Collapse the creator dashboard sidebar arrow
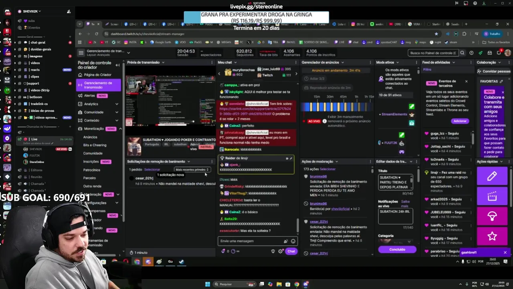 [x=117, y=65]
